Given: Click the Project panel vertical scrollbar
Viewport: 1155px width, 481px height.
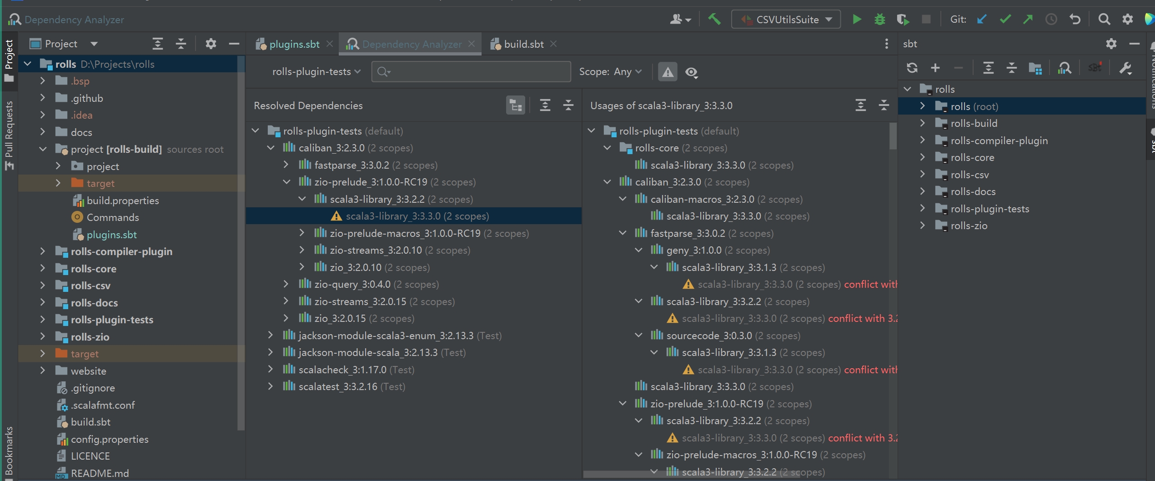Looking at the screenshot, I should pos(241,243).
